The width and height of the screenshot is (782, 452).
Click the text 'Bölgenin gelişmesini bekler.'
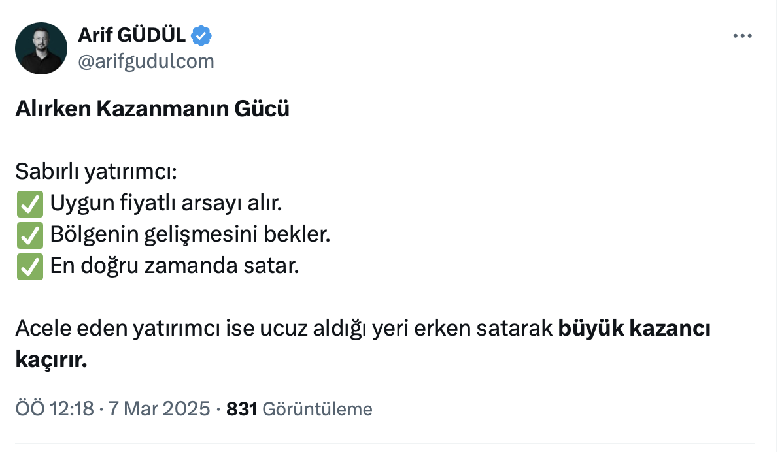point(190,235)
